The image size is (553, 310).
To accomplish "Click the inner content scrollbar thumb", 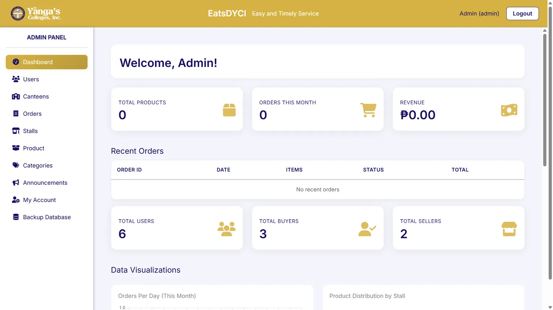I will 545,100.
